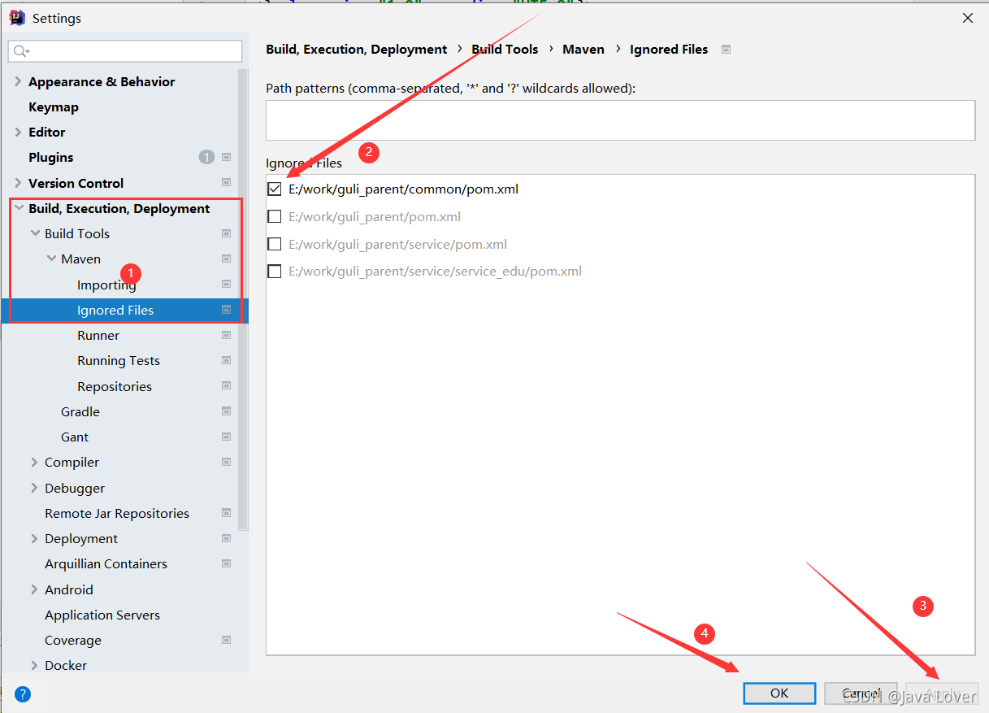Screen dimensions: 989x713
Task: Expand the Version Control section arrow
Action: pos(18,183)
